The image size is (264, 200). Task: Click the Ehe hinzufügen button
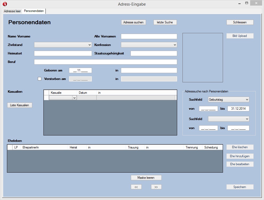[x=240, y=156]
